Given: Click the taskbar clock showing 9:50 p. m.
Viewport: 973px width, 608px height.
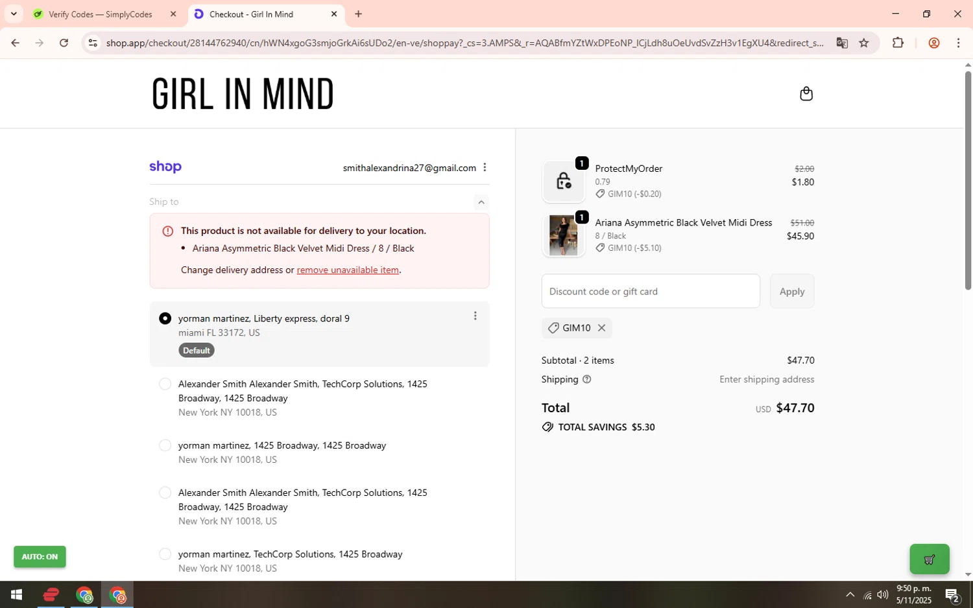Looking at the screenshot, I should 914,594.
